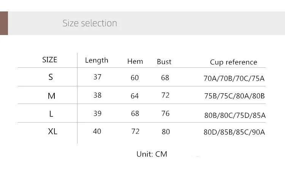This screenshot has height=169, width=285.
Task: Select the SIZE column header
Action: click(50, 60)
